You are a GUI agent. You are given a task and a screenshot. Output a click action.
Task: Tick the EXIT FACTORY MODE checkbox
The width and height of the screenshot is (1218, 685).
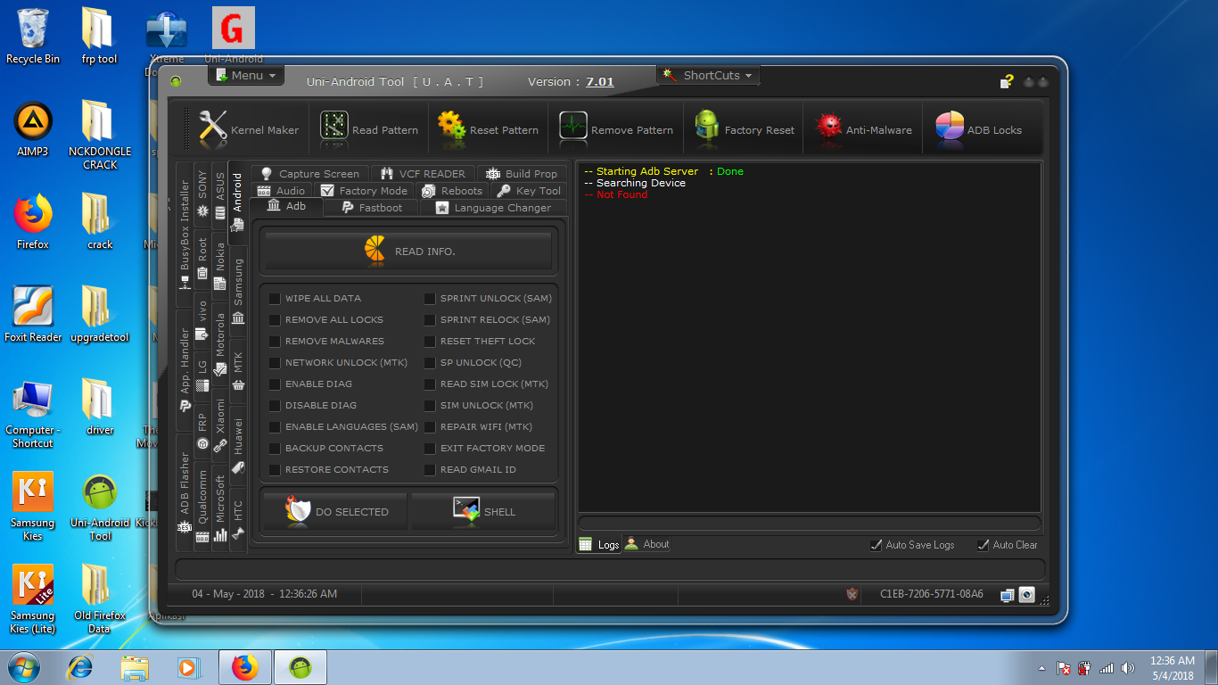pyautogui.click(x=430, y=449)
